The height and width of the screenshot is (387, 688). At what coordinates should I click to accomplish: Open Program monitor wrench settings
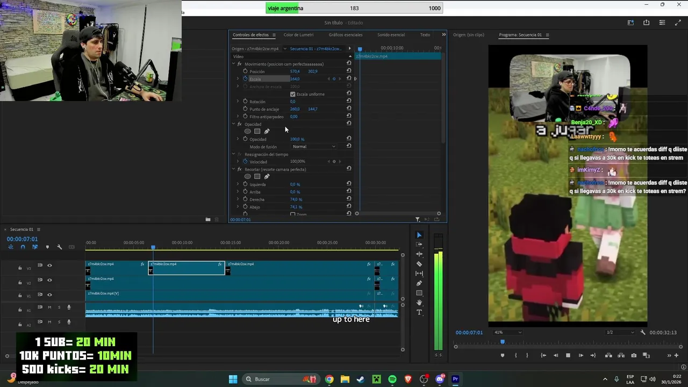pos(643,332)
